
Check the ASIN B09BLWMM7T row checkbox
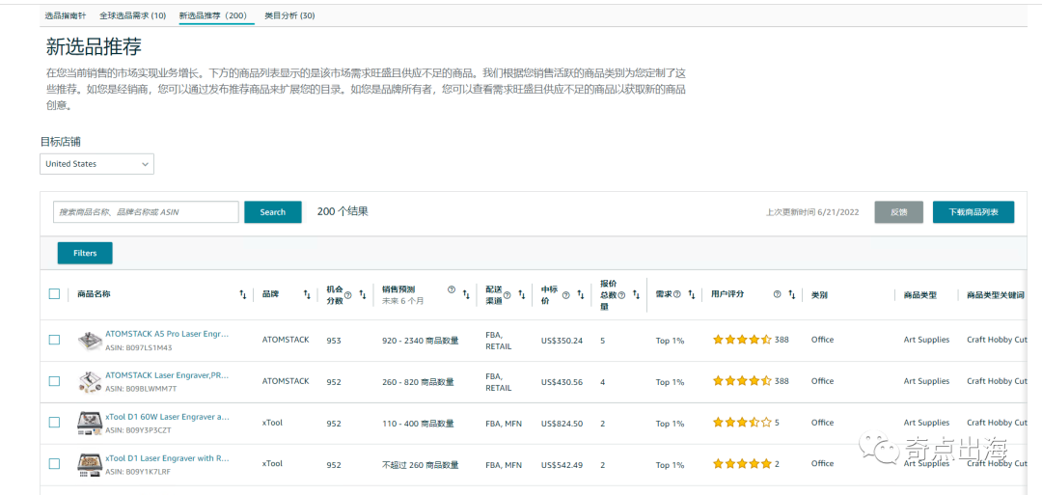pos(54,381)
